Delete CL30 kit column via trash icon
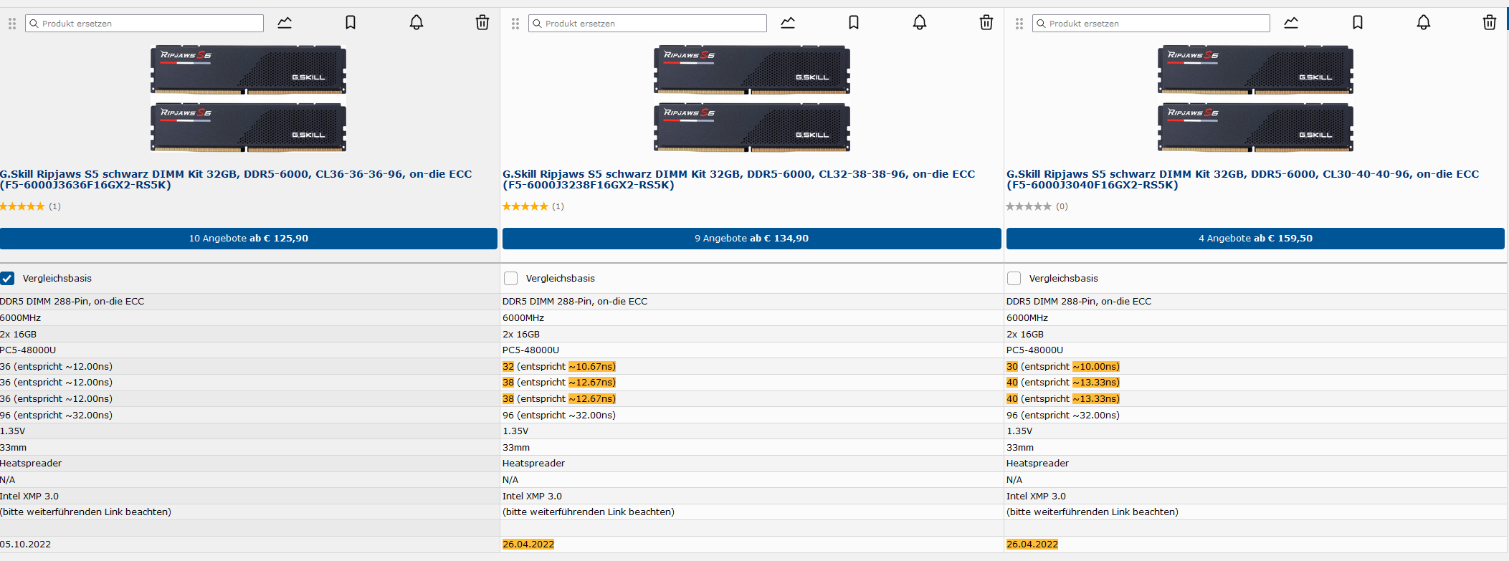The image size is (1509, 561). pos(1490,23)
